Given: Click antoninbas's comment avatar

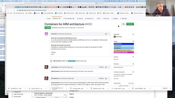Looking at the screenshot, I should (x=46, y=67).
